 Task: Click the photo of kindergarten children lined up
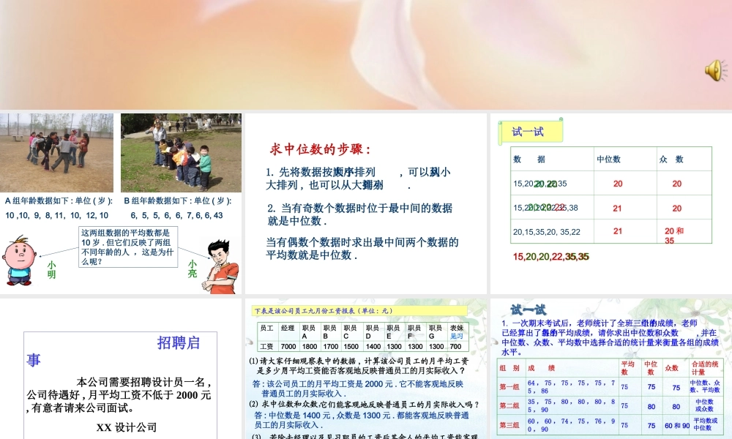point(181,153)
